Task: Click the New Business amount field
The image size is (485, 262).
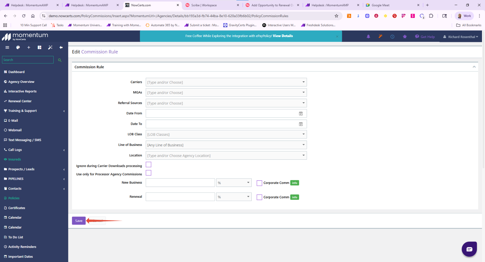Action: point(180,183)
